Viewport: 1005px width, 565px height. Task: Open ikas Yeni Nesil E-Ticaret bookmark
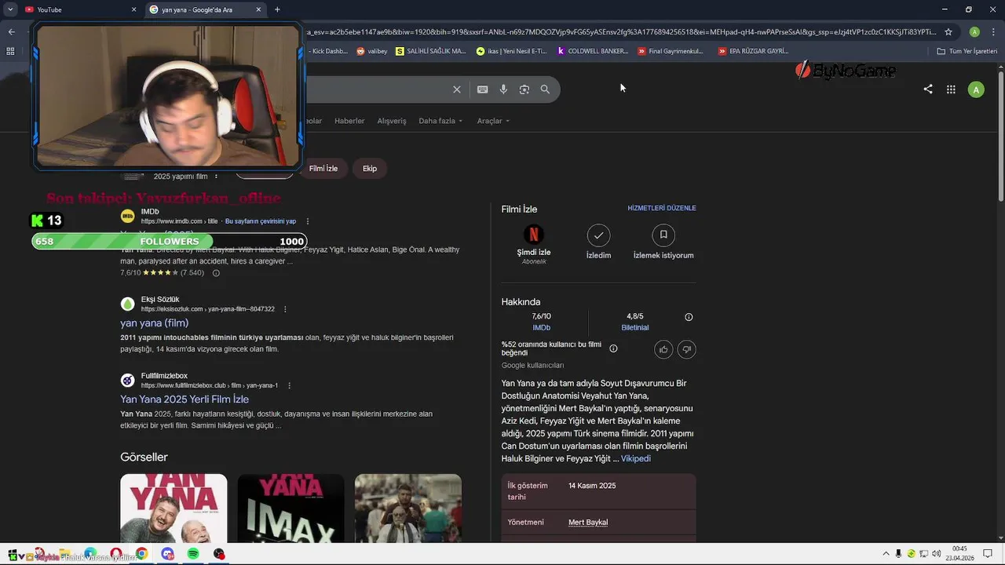point(511,51)
